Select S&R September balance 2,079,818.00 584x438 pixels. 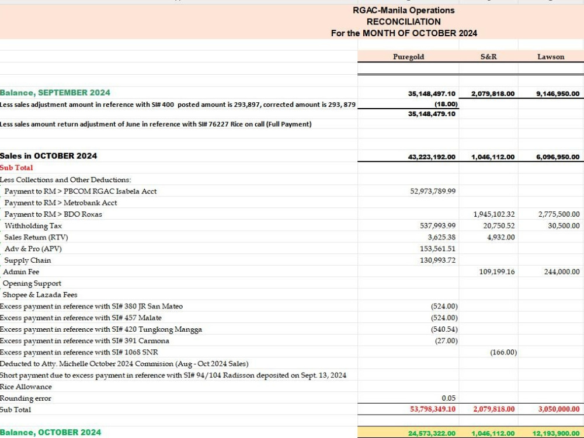click(x=493, y=93)
